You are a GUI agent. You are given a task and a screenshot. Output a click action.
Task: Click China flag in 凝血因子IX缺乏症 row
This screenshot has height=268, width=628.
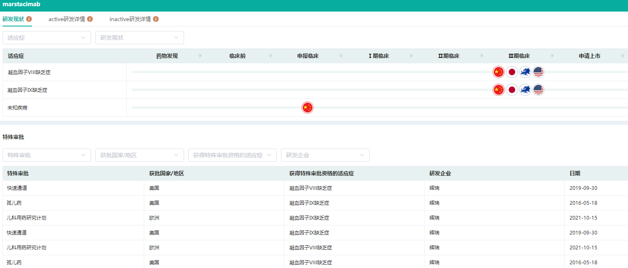499,90
